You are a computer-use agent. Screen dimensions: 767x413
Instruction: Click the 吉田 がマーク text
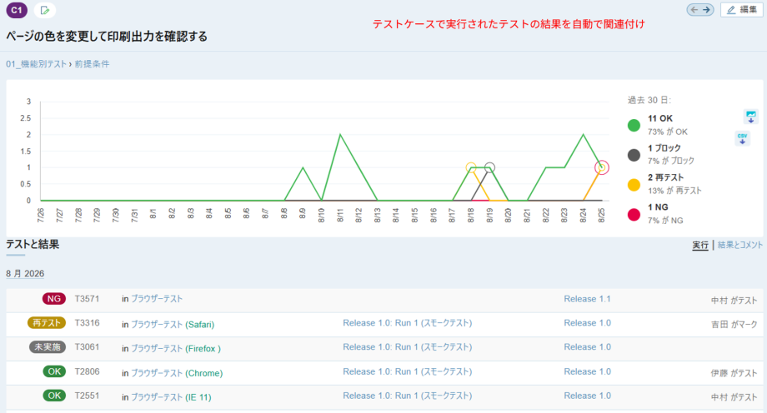(734, 325)
